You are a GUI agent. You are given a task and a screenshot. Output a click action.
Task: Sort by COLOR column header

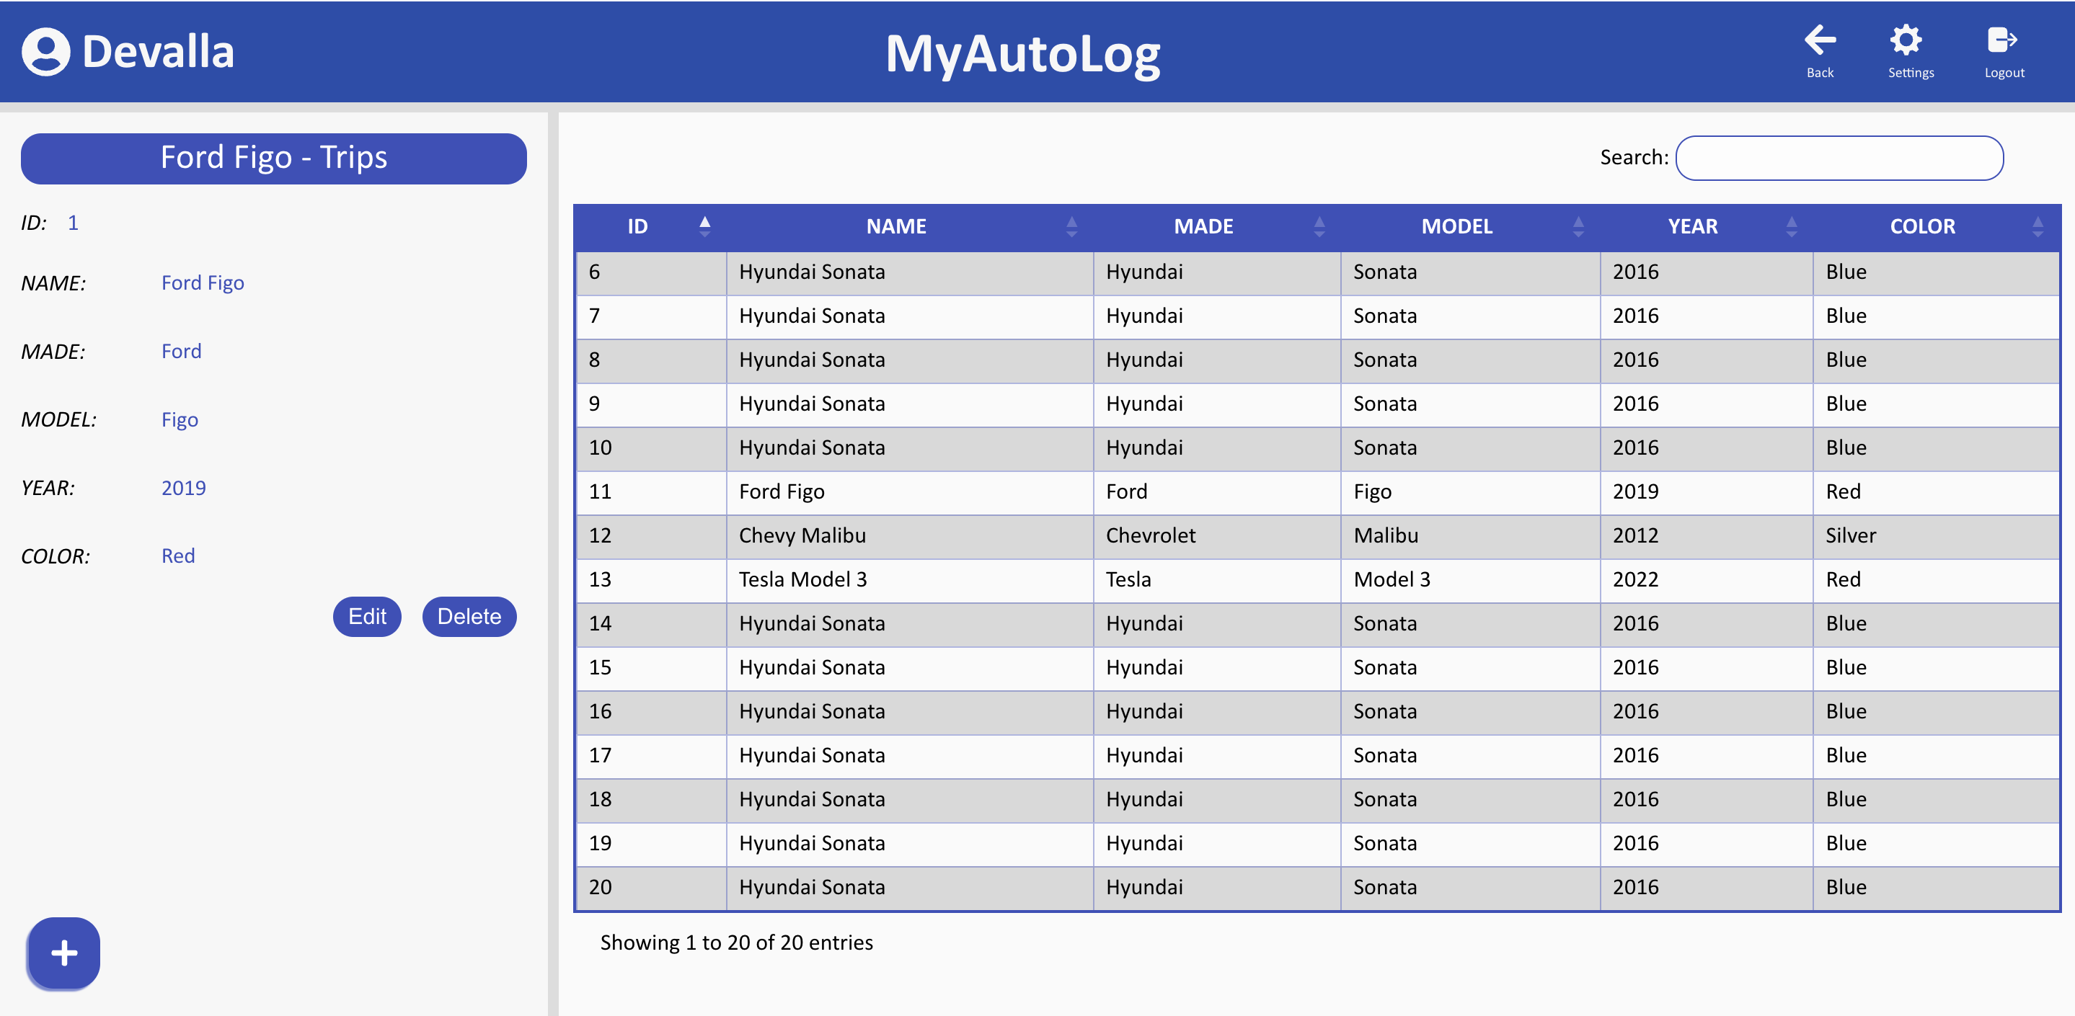point(1922,226)
